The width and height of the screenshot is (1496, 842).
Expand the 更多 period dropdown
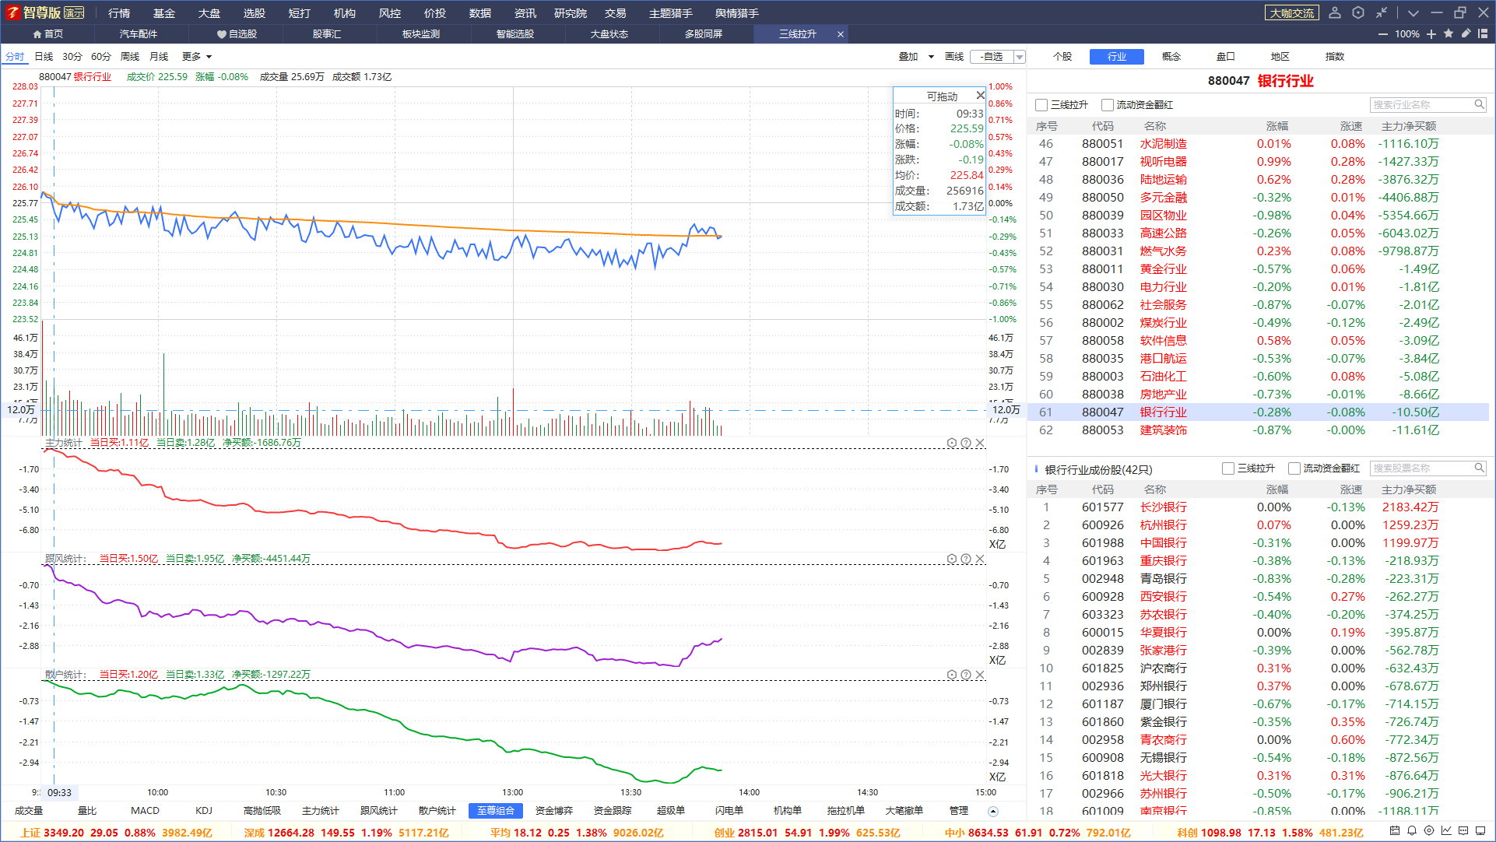pos(197,57)
